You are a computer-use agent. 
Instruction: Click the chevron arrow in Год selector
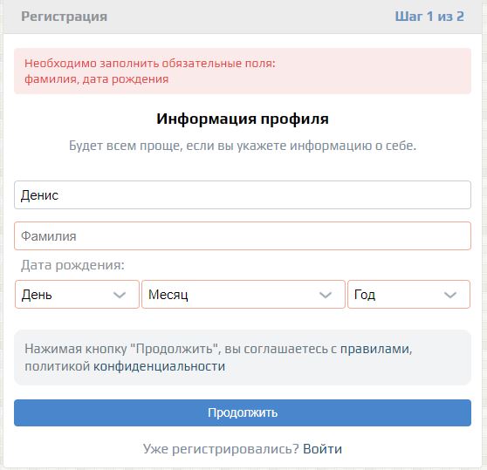[450, 295]
